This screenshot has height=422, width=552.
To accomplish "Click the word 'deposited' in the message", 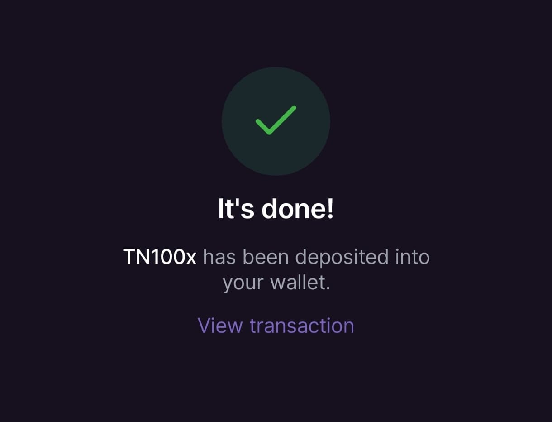I will tap(342, 257).
